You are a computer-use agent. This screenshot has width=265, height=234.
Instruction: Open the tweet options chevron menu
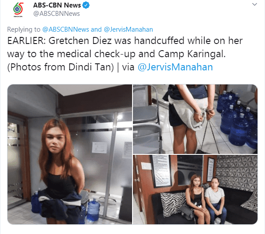click(254, 4)
